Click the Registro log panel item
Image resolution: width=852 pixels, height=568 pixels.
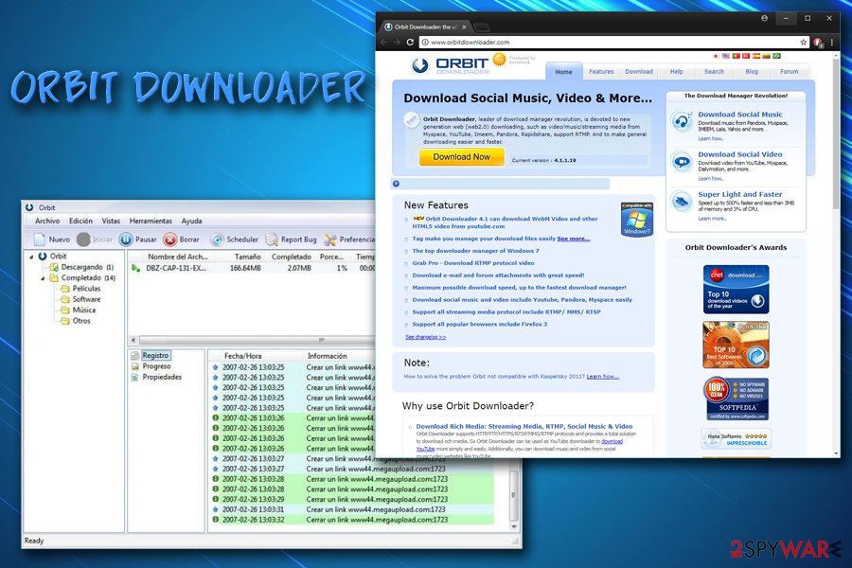click(155, 355)
